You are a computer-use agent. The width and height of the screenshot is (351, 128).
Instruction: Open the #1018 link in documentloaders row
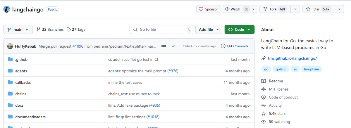click(153, 117)
